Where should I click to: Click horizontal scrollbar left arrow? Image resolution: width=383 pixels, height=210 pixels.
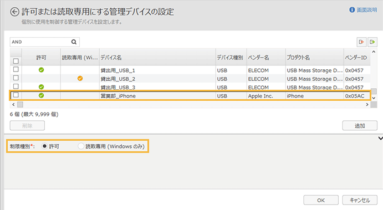[13, 105]
